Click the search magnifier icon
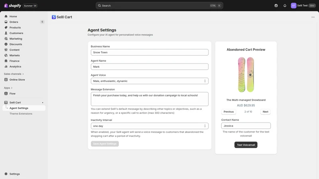This screenshot has width=319, height=179. pos(99,6)
